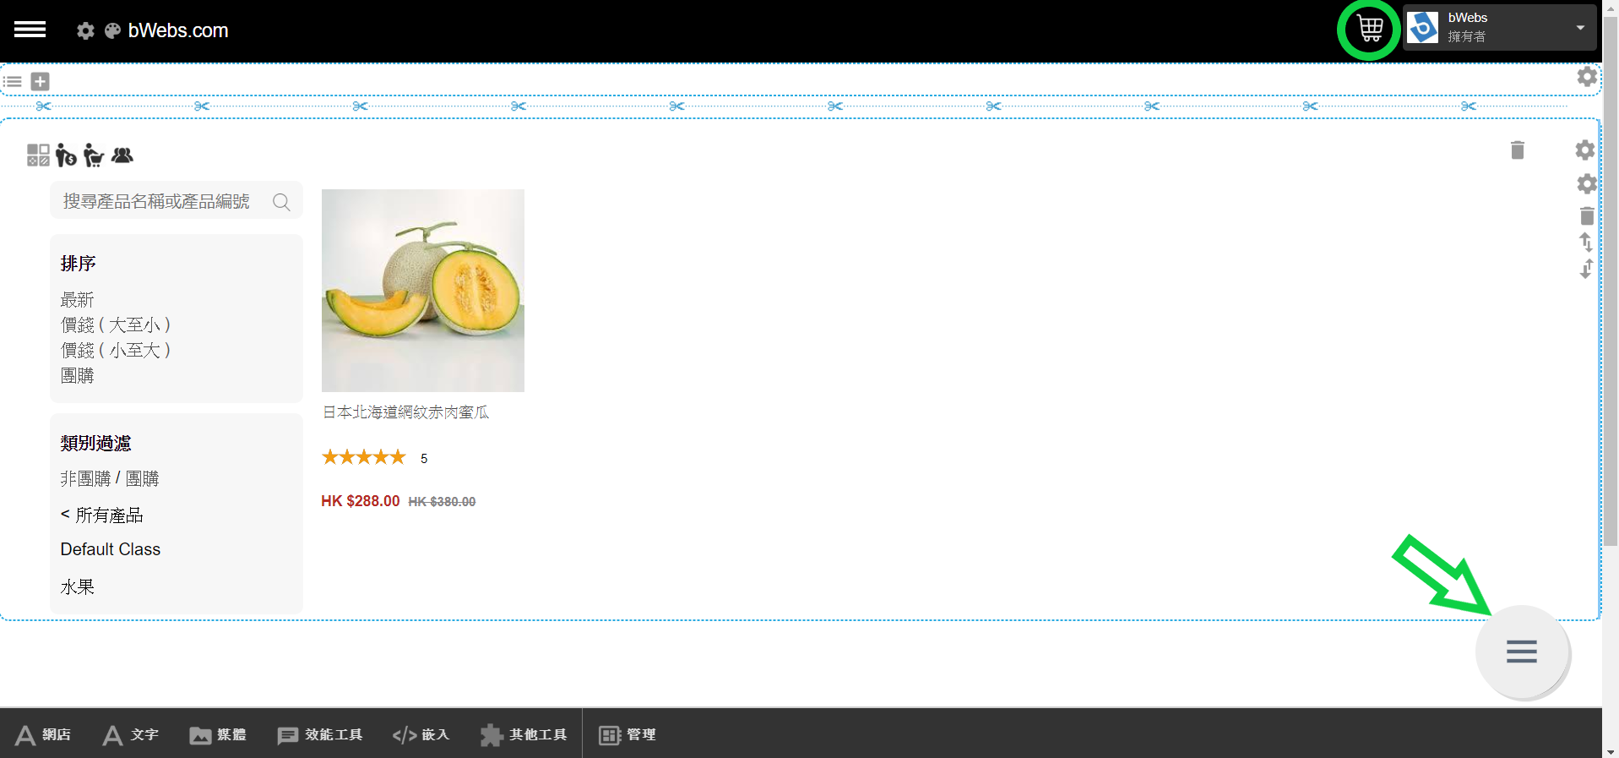
Task: Click the theme palette icon beside bWebs.com
Action: point(112,31)
